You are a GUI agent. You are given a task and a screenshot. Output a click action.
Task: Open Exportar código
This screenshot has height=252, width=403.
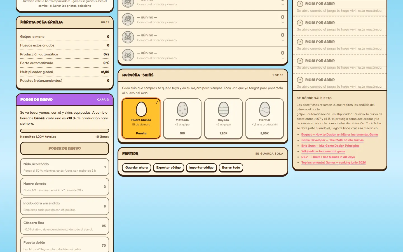pos(168,167)
